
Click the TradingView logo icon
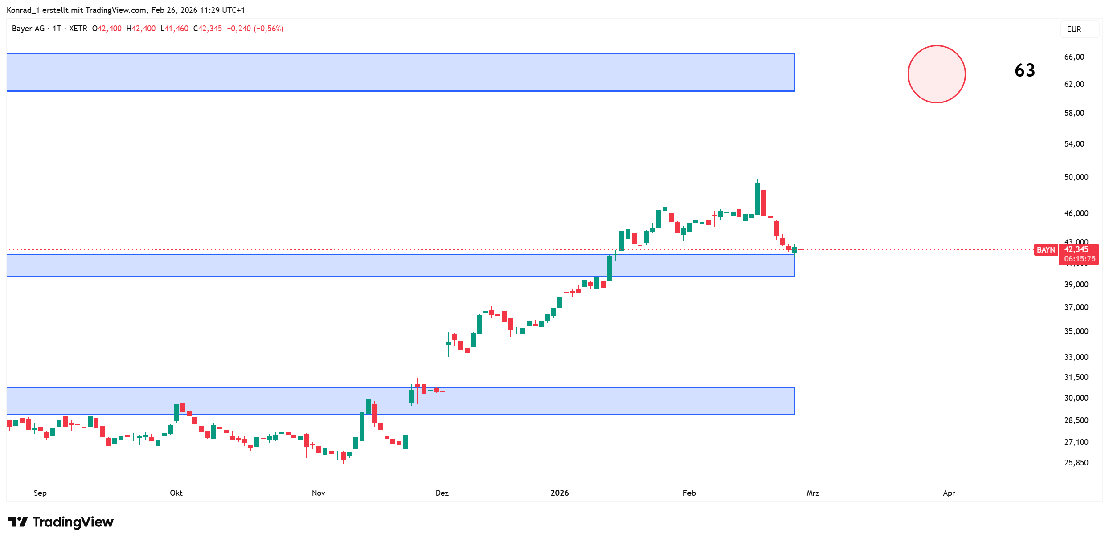18,522
